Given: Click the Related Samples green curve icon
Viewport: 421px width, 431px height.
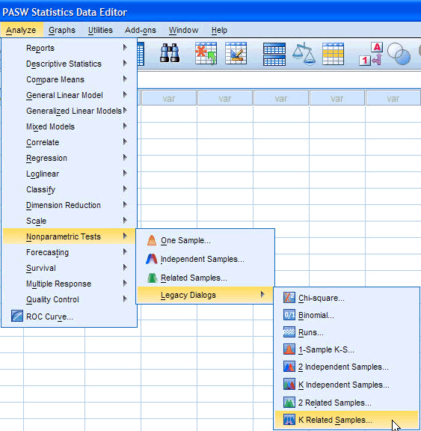Looking at the screenshot, I should 152,278.
